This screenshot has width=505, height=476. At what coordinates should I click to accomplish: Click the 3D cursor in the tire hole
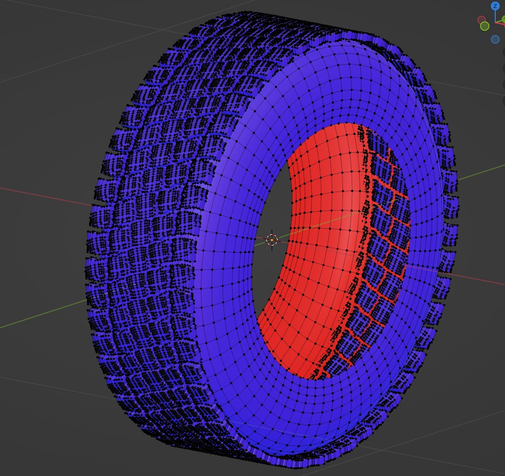click(x=272, y=240)
